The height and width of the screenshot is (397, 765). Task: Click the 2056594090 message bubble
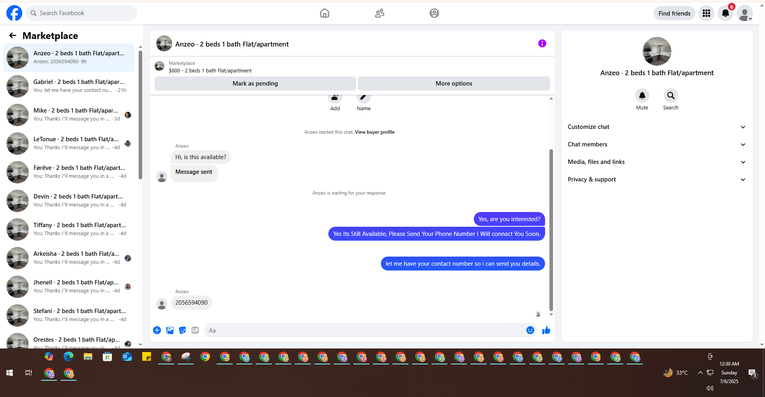click(x=191, y=303)
